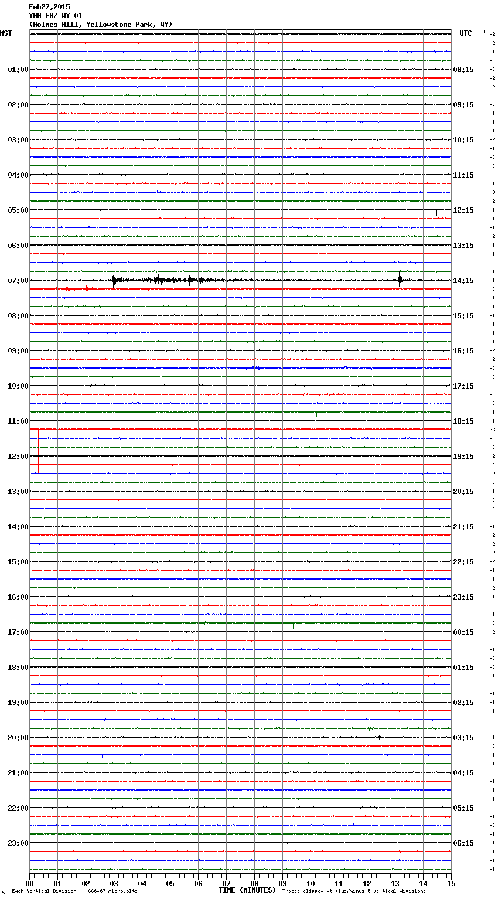Click the 23:15 UTC time label
The image size is (498, 899).
pos(463,597)
